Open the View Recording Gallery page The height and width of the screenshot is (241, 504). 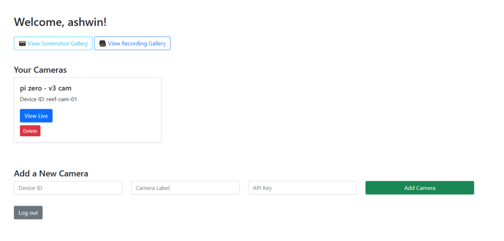pyautogui.click(x=136, y=44)
